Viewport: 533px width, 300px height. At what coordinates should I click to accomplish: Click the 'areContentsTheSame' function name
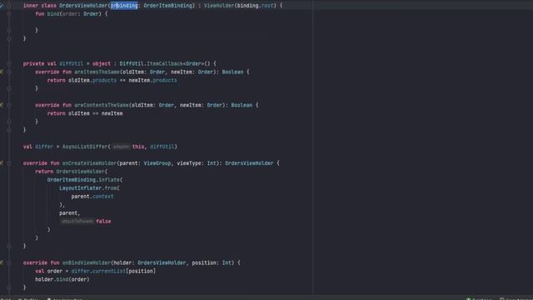[x=102, y=105]
